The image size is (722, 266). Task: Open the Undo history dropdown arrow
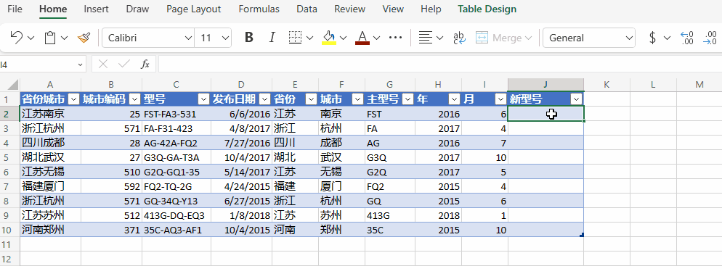31,38
